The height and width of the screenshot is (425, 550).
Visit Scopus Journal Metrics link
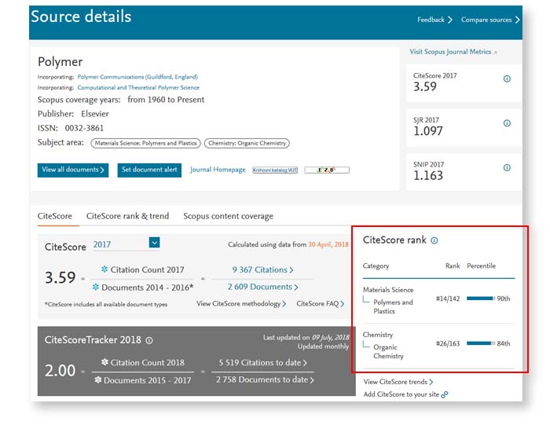(453, 52)
